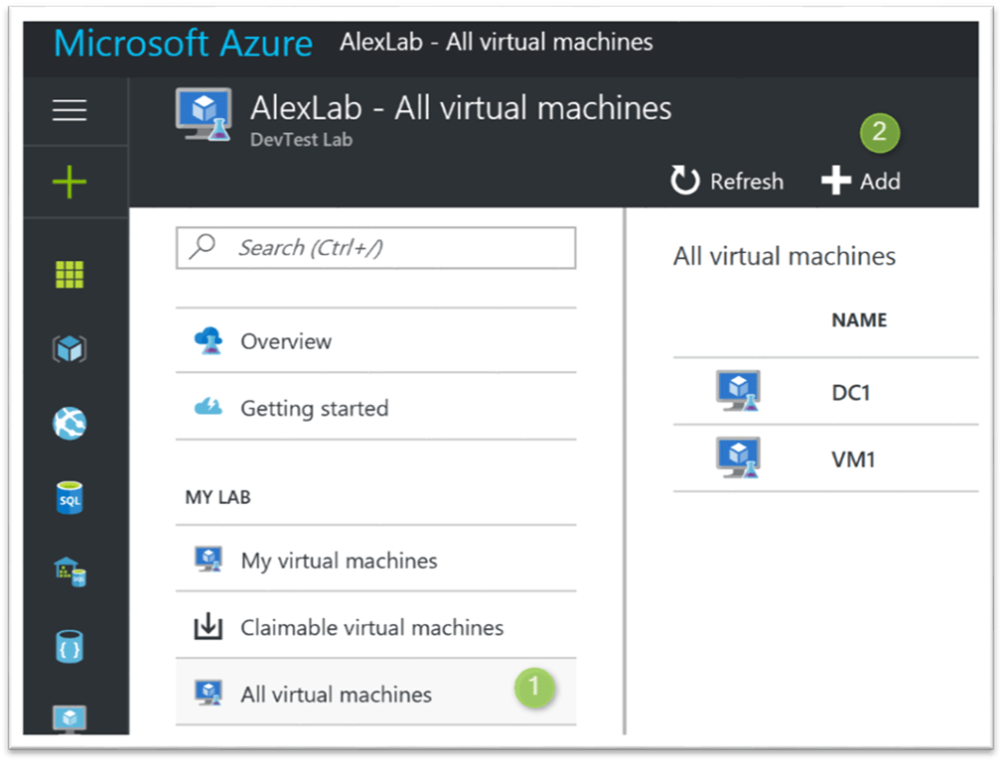The width and height of the screenshot is (1003, 762).
Task: Click the MY LAB section heading
Action: click(x=218, y=497)
